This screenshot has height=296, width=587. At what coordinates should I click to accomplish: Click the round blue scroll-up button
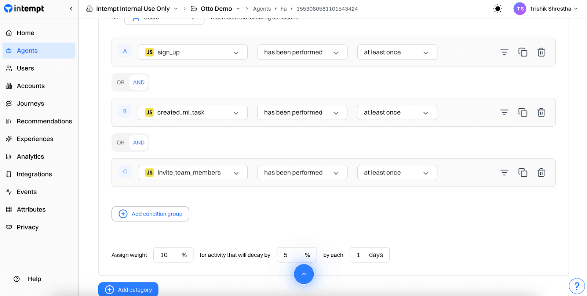point(304,274)
